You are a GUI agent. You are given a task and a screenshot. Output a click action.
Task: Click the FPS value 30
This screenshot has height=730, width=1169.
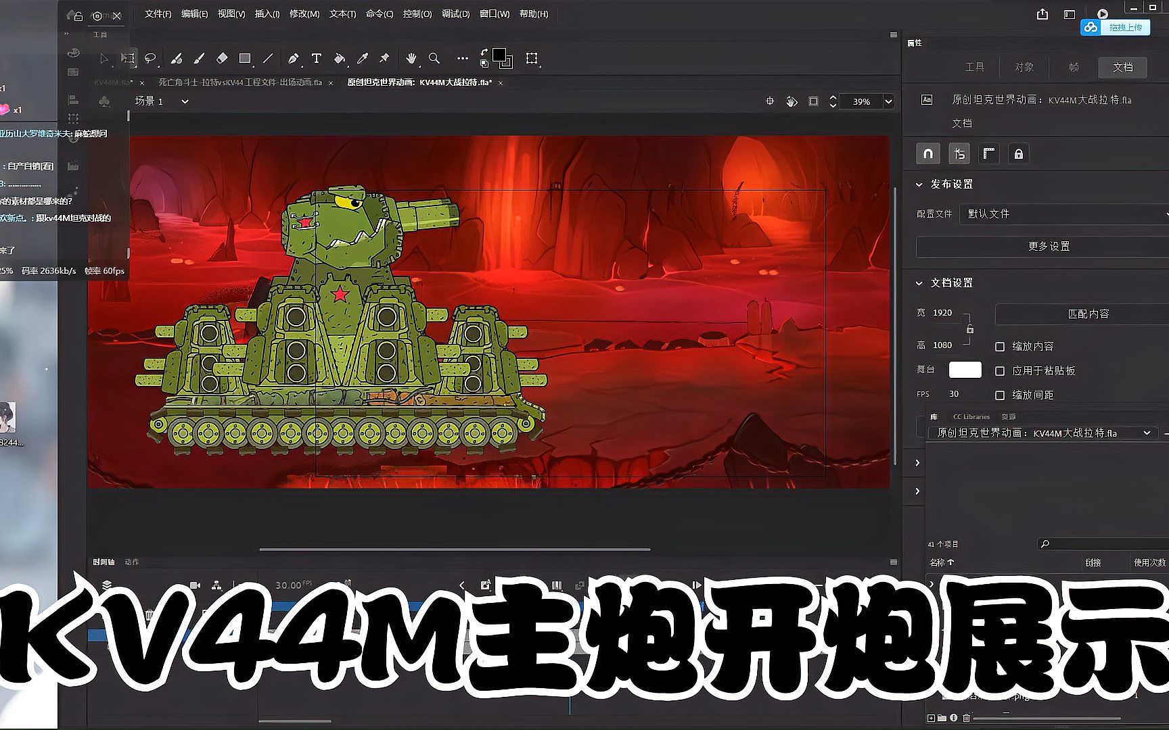[x=954, y=394]
